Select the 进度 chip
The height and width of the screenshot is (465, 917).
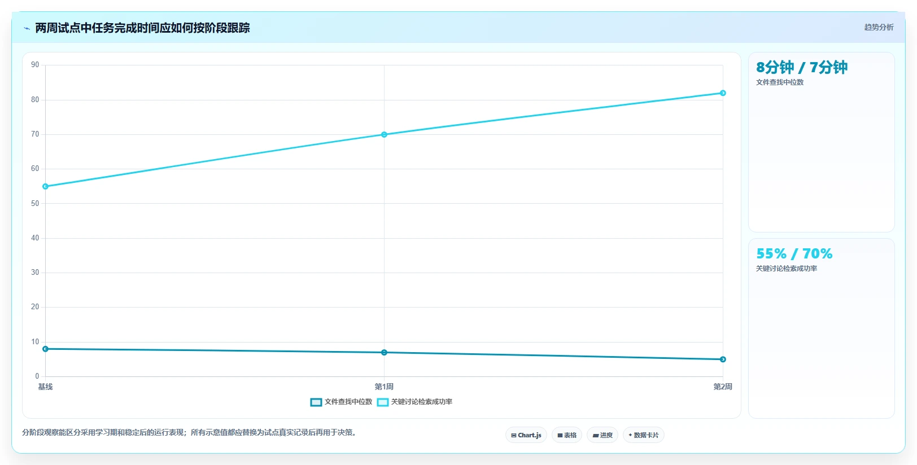(602, 435)
